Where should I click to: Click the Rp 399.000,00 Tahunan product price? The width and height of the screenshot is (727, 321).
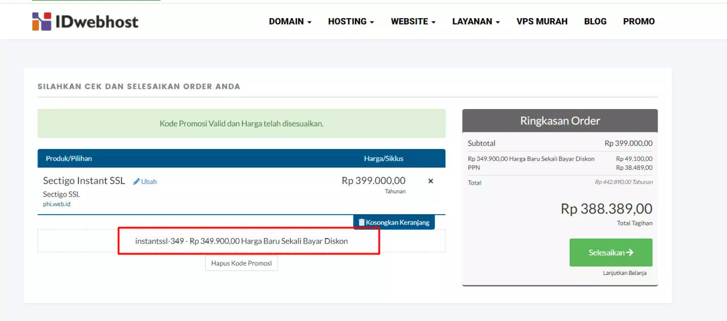coord(374,185)
